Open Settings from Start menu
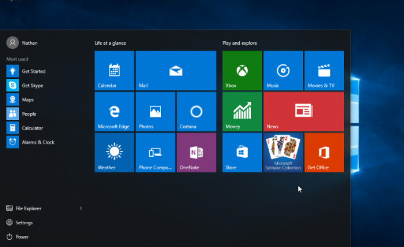The image size is (404, 247). (19, 222)
